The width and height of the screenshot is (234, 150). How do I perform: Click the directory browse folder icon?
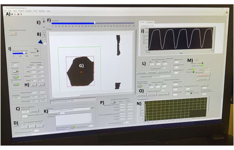pos(92,107)
